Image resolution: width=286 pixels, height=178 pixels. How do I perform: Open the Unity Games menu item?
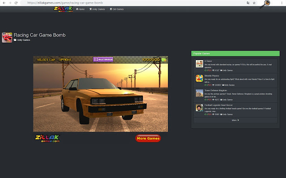click(97, 9)
